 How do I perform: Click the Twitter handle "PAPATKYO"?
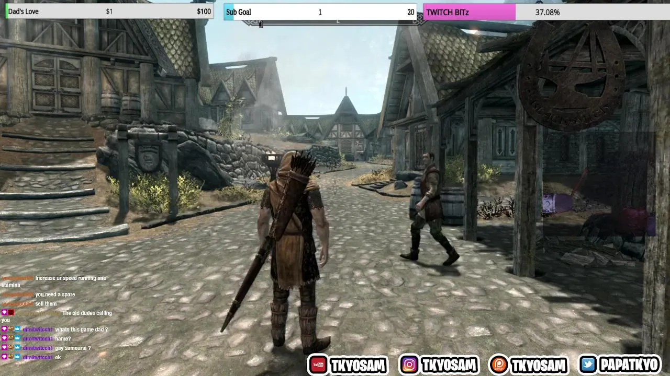630,365
